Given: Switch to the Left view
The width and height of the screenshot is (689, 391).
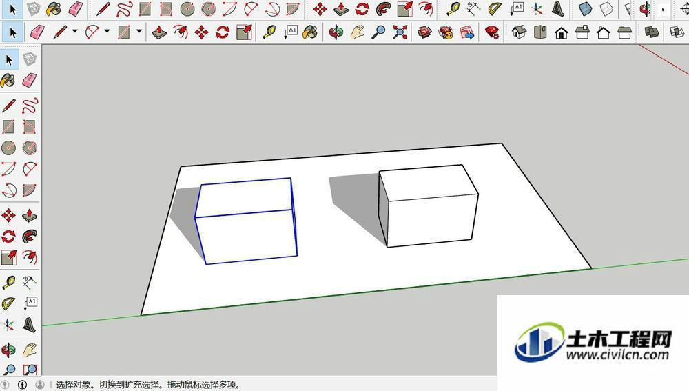Looking at the screenshot, I should [x=624, y=32].
